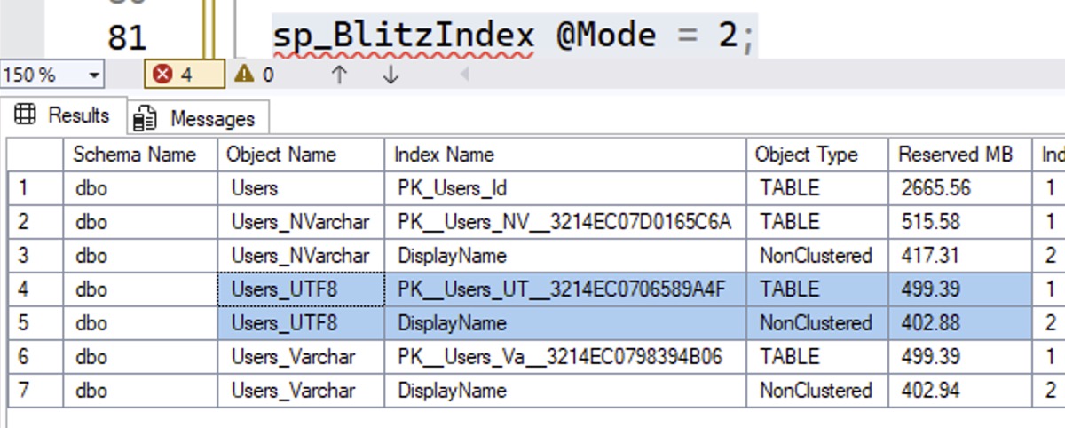Select row header number 4
This screenshot has height=428, width=1065.
click(x=35, y=289)
